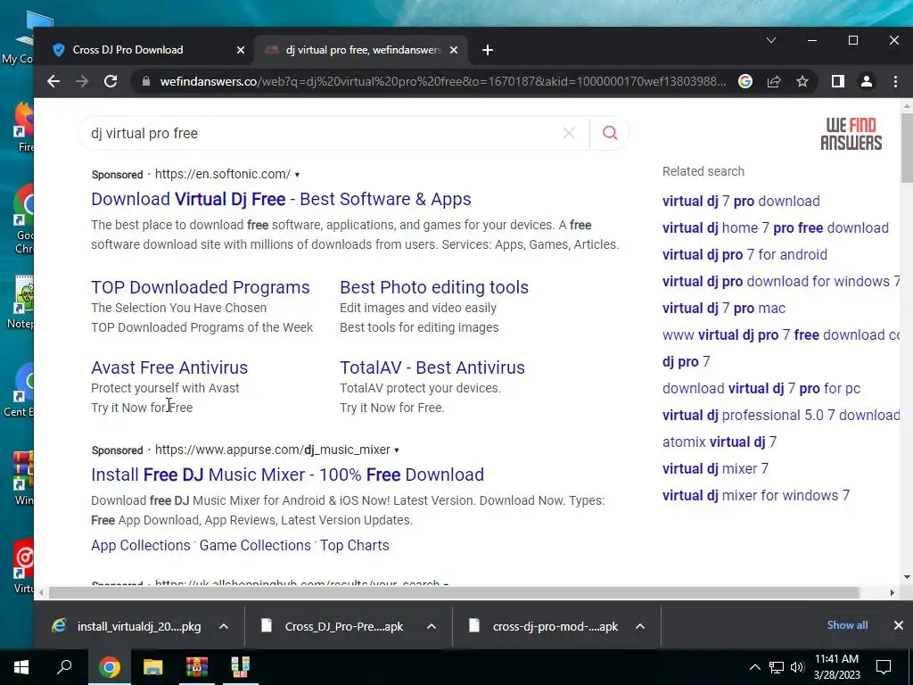The width and height of the screenshot is (913, 685).
Task: Click the red search magnifier button
Action: pos(610,134)
